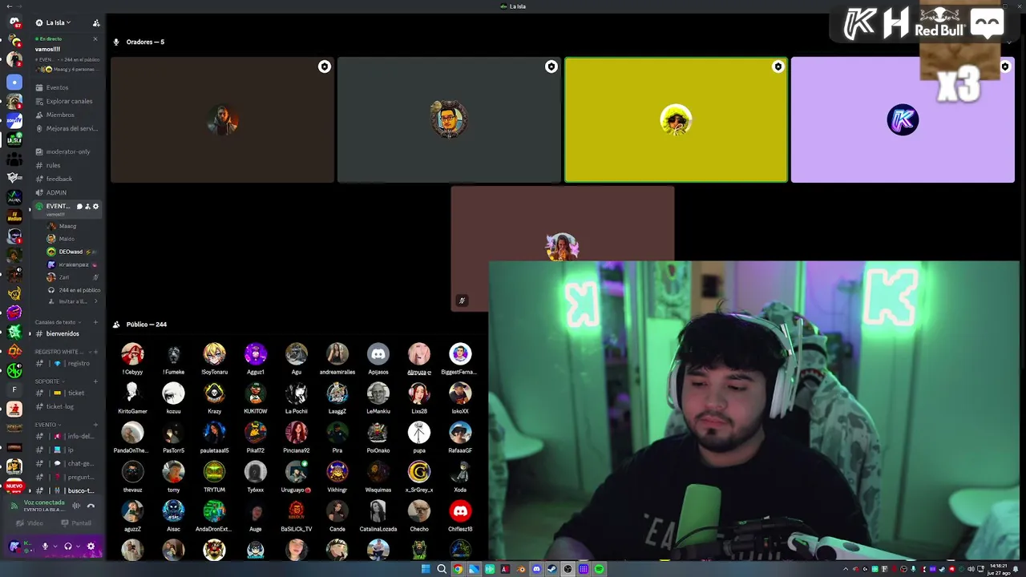Open user settings gear
Viewport: 1026px width, 577px height.
pyautogui.click(x=91, y=547)
